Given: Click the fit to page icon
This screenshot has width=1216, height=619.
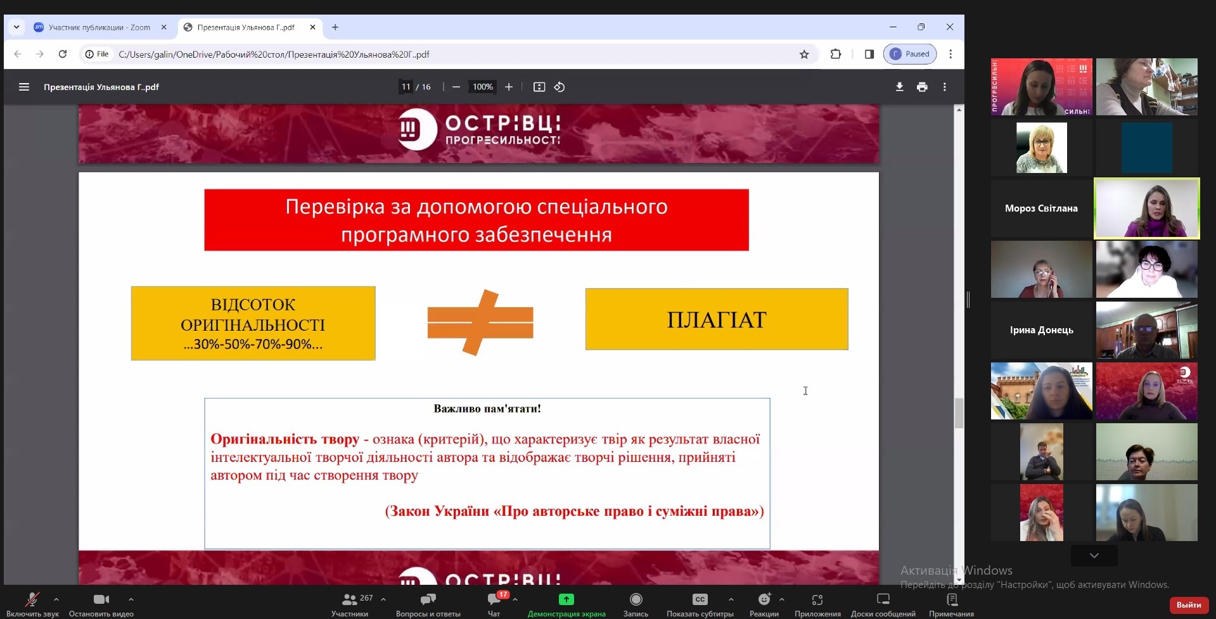Looking at the screenshot, I should pyautogui.click(x=539, y=87).
